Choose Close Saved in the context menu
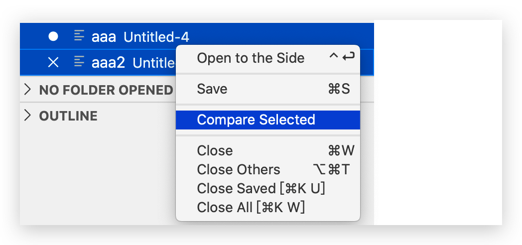This screenshot has width=522, height=245. click(x=261, y=189)
